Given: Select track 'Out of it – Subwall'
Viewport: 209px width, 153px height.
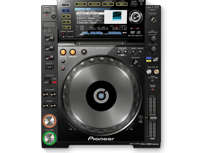Looking at the screenshot, I should click(90, 18).
